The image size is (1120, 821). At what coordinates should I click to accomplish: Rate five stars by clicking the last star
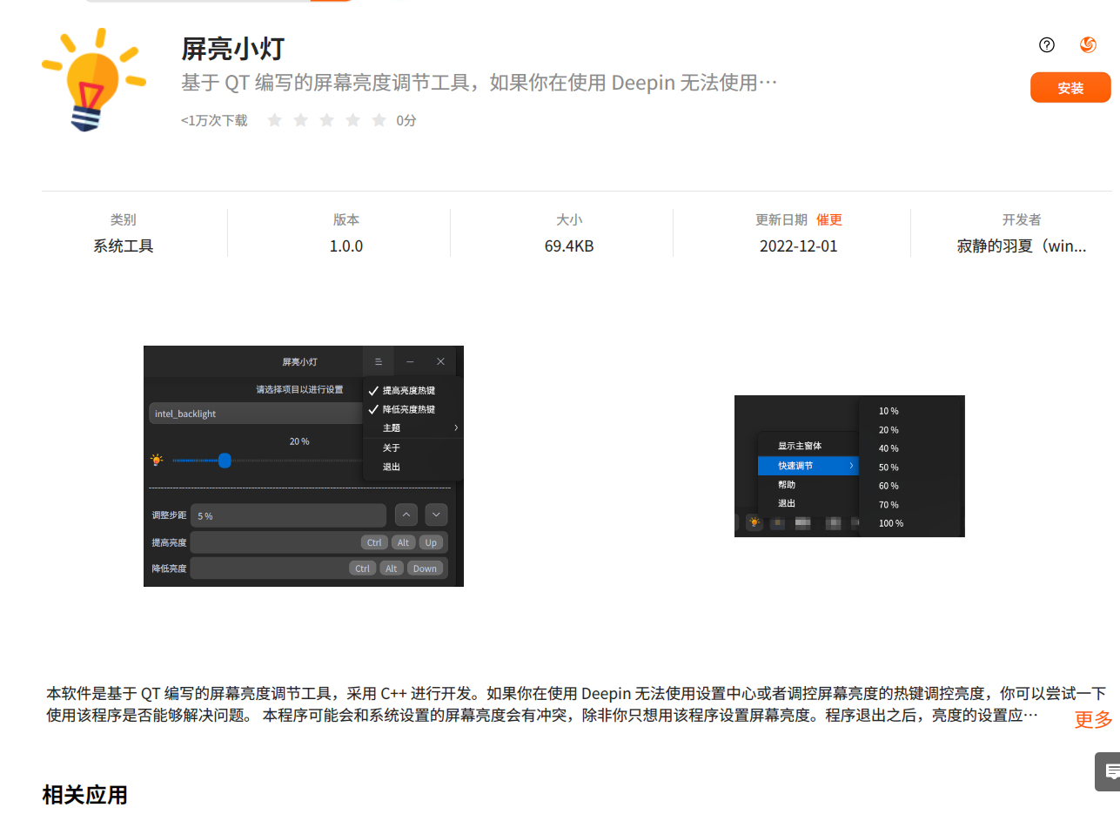379,121
